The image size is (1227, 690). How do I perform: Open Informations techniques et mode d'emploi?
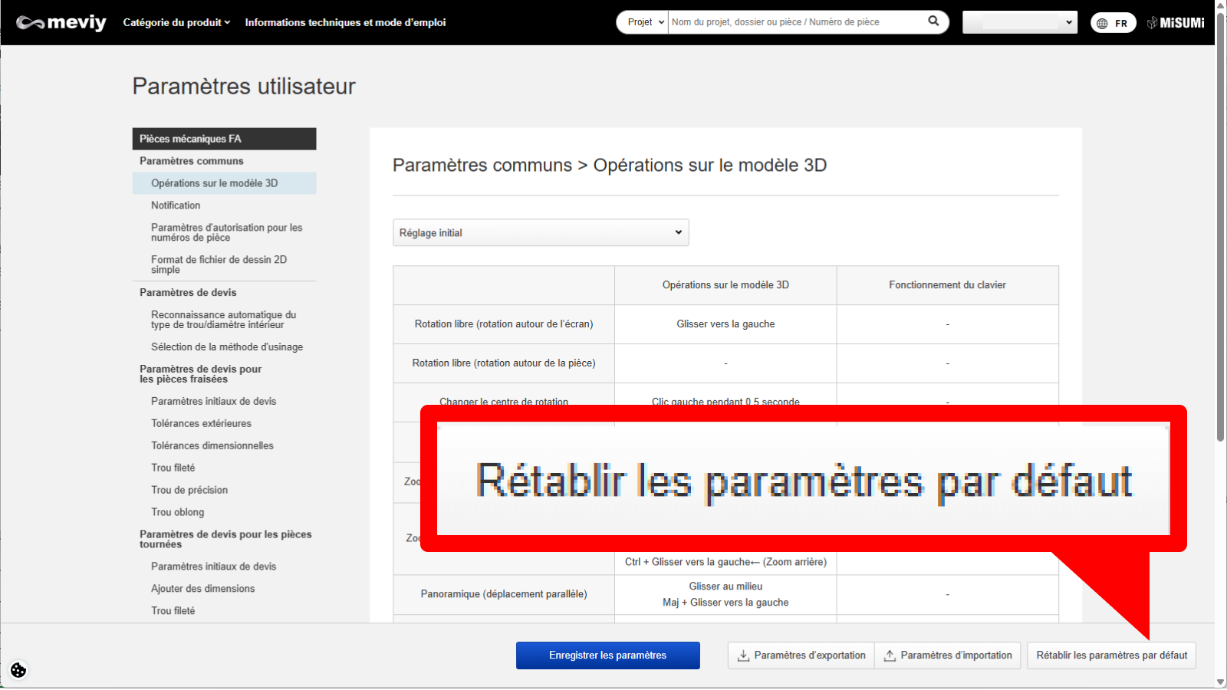point(345,22)
